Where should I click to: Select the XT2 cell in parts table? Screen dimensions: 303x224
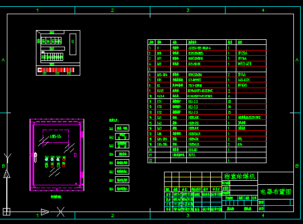[x=163, y=113]
